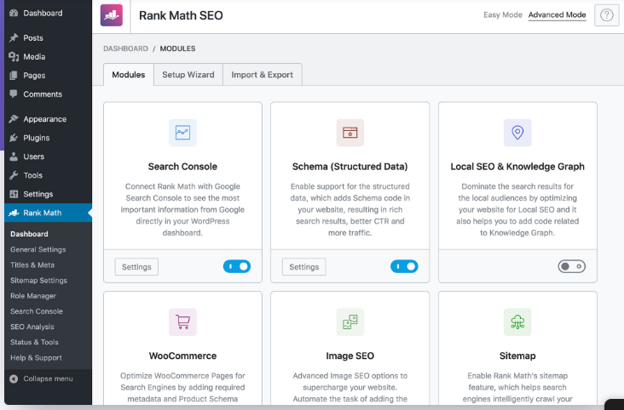Open Role Manager submenu
624x410 pixels.
[x=33, y=296]
